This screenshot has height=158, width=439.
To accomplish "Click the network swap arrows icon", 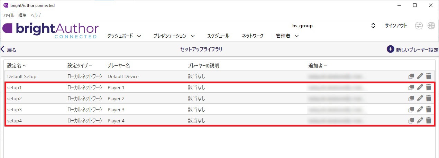I will [419, 26].
